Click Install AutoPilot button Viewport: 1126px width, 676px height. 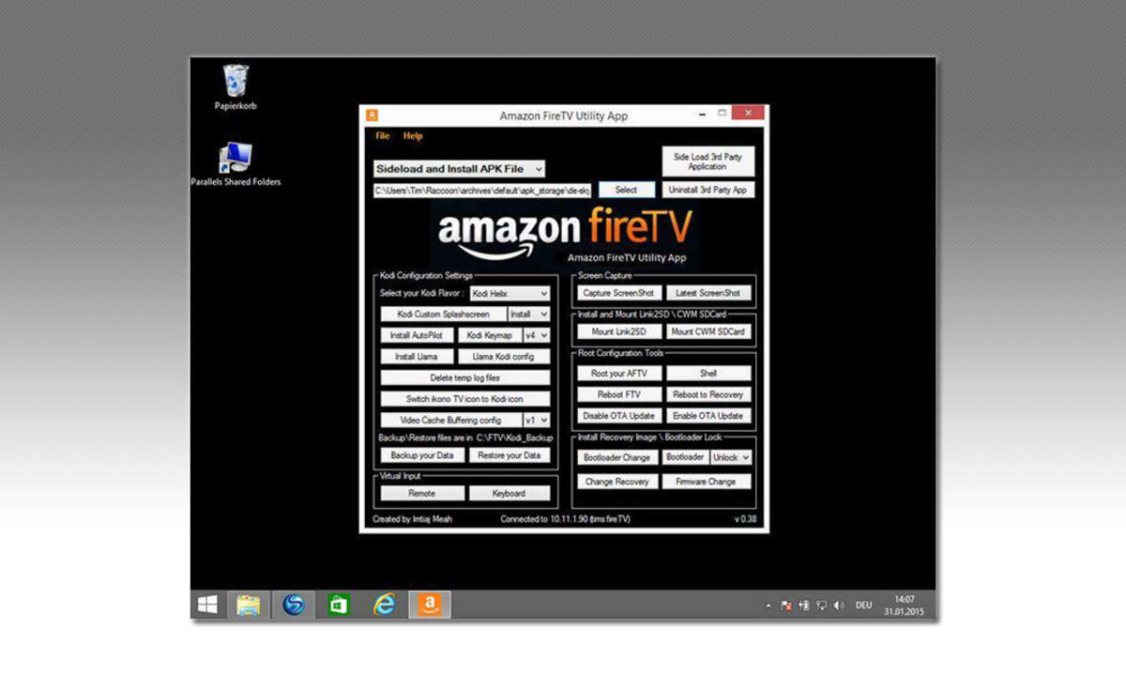[418, 335]
